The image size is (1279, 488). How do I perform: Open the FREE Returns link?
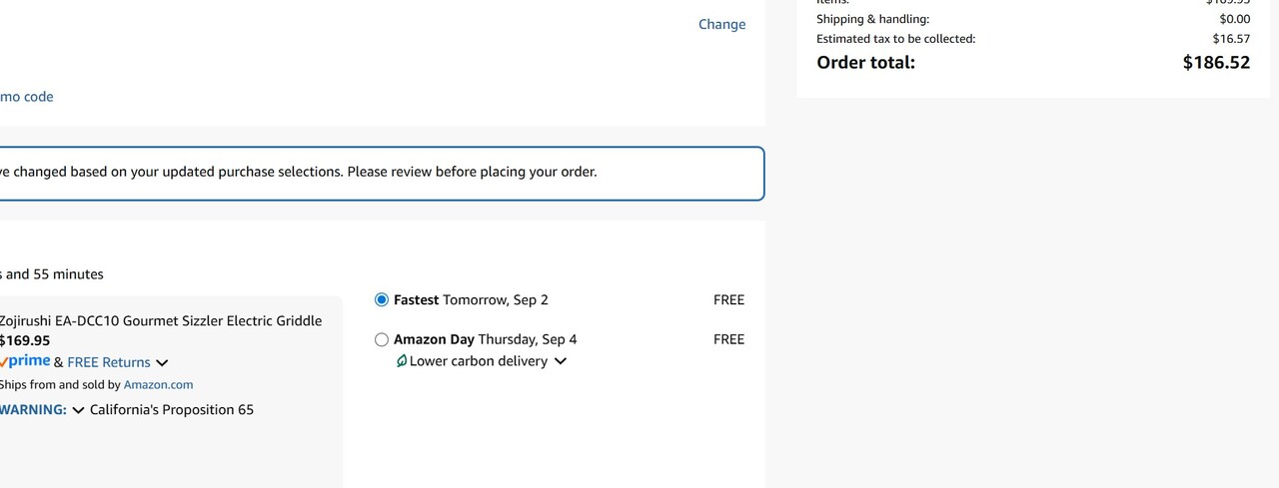[109, 362]
